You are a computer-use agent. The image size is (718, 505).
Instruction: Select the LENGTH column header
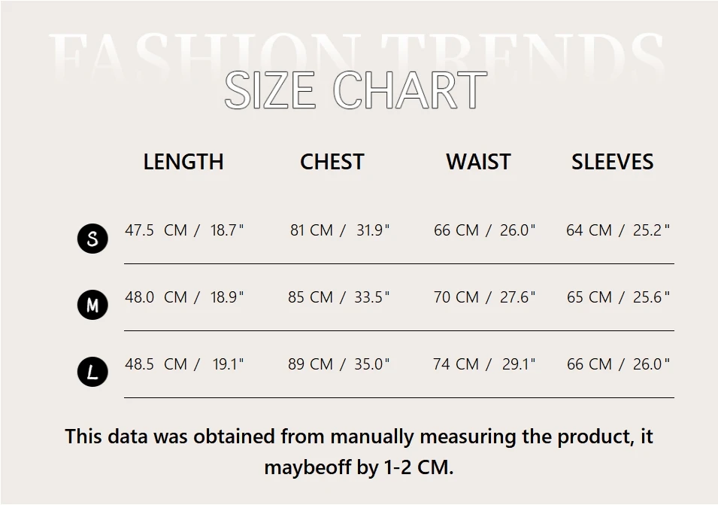point(183,162)
